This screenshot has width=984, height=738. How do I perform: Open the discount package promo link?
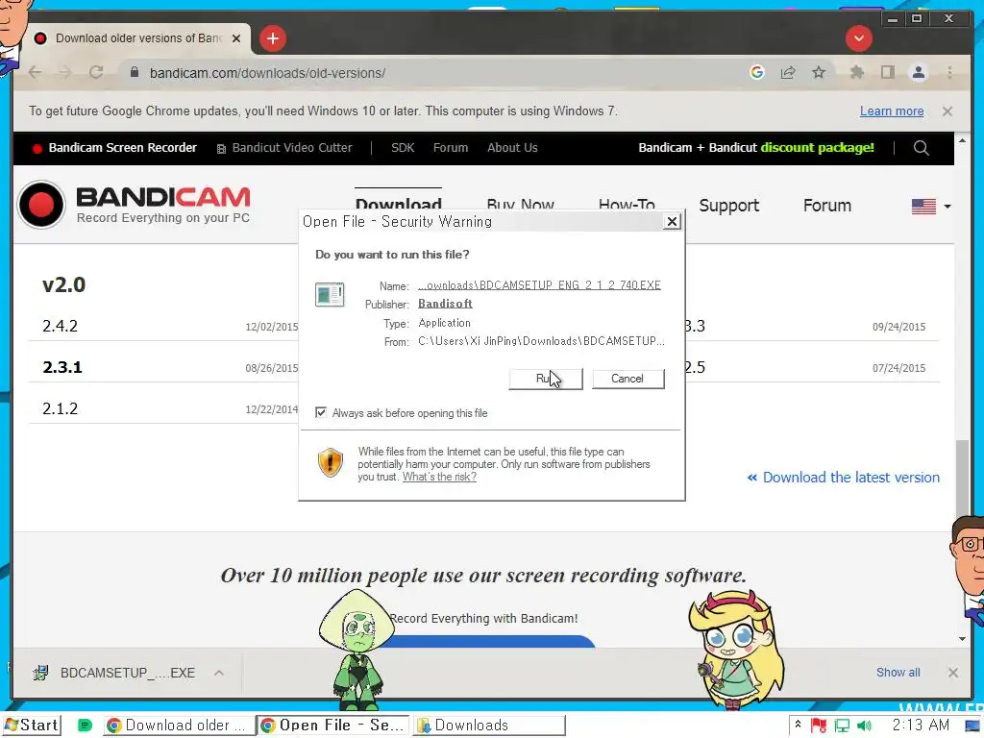point(755,148)
